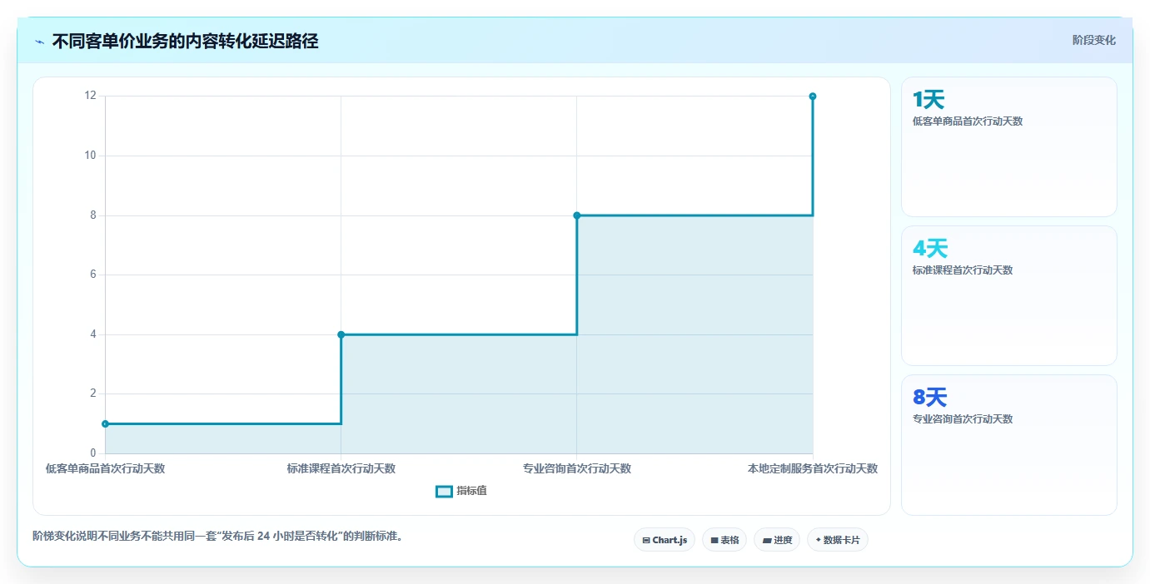Screen dimensions: 1150x584
Task: Click y-axis tick label 0
Action: point(93,453)
